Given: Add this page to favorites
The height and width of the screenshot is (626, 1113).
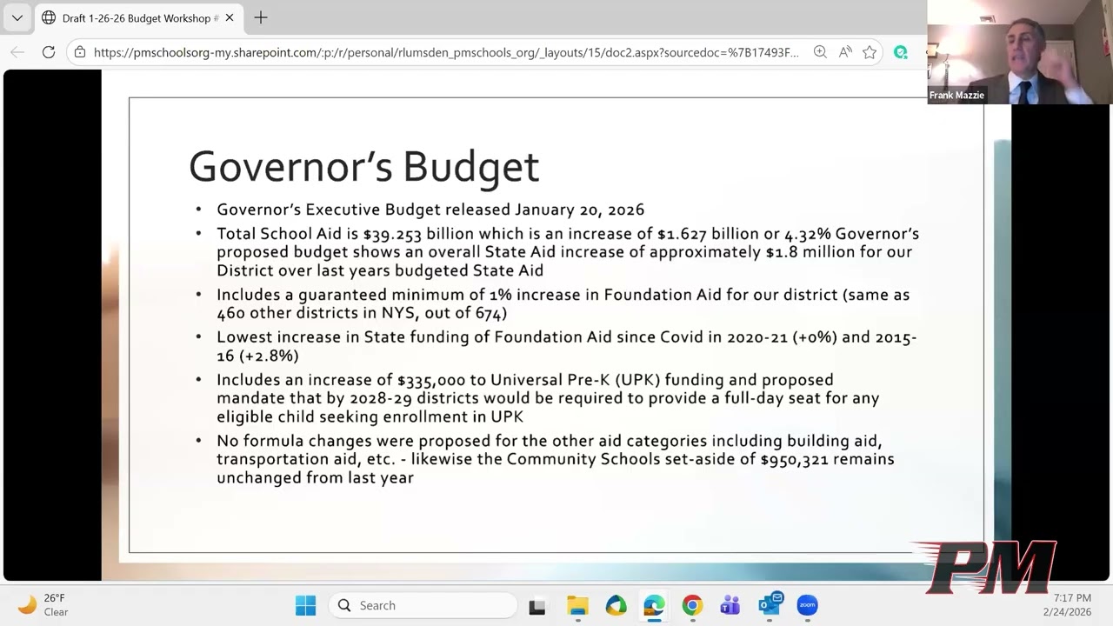Looking at the screenshot, I should click(x=870, y=52).
